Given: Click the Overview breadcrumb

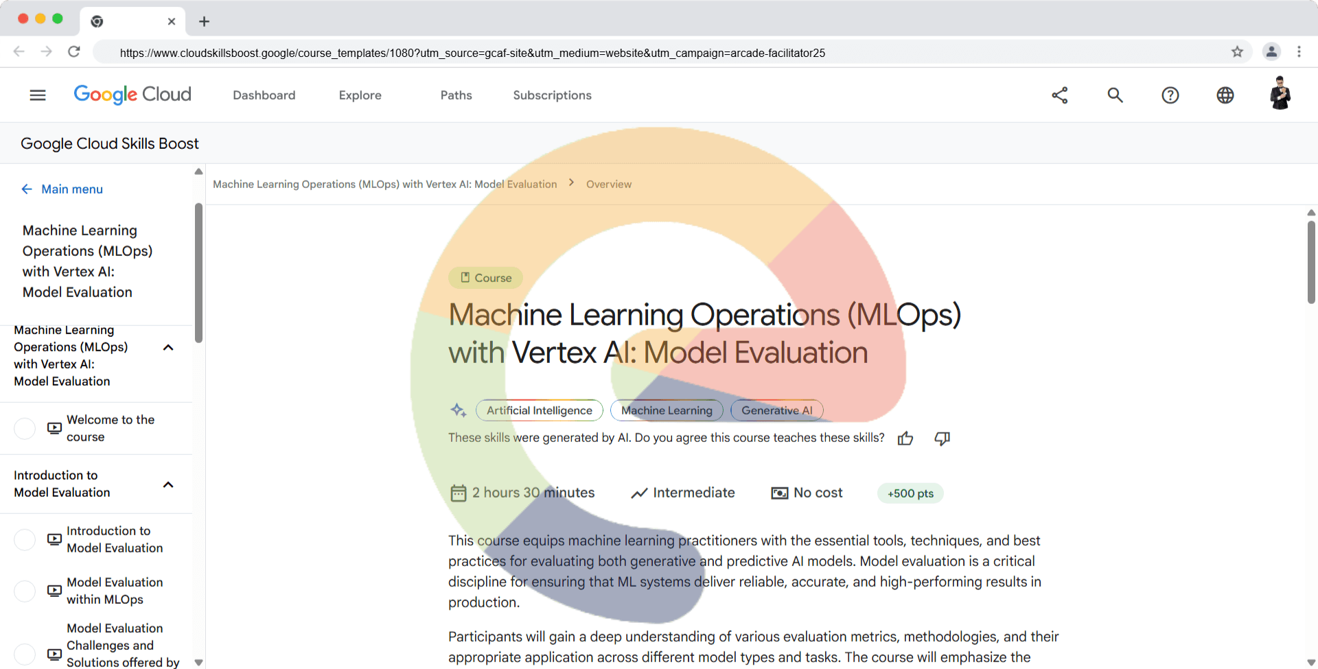Looking at the screenshot, I should pyautogui.click(x=609, y=184).
